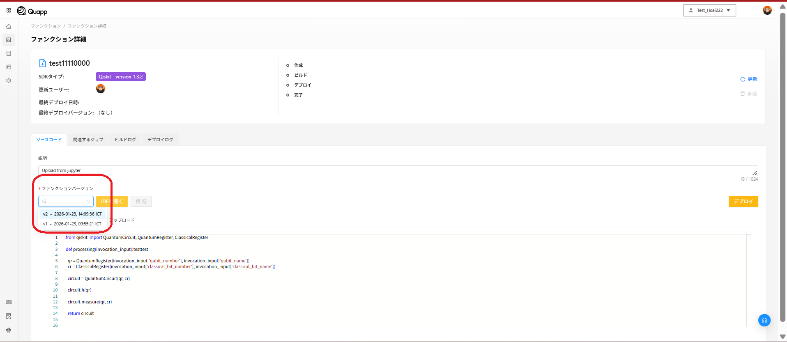This screenshot has height=342, width=787.
Task: Switch to the 関連するジョブ tab
Action: tap(88, 140)
